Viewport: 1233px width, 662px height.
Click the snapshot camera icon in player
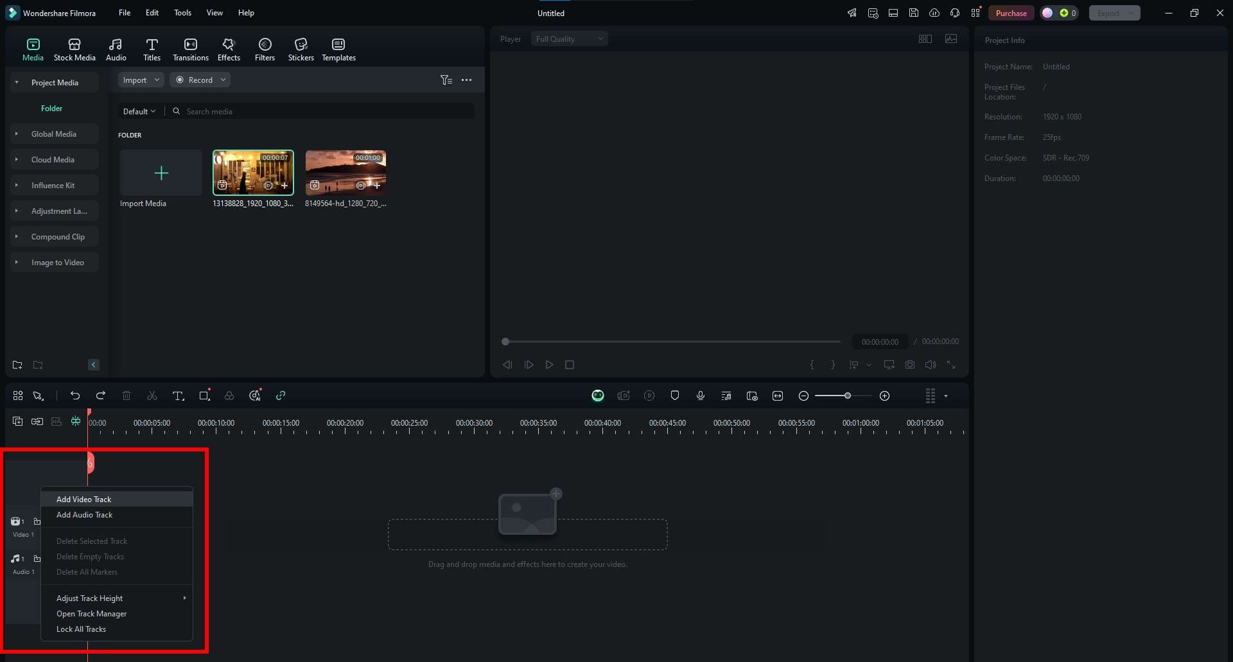click(910, 365)
